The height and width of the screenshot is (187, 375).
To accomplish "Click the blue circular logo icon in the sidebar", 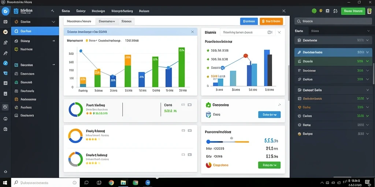I will [x=5, y=11].
